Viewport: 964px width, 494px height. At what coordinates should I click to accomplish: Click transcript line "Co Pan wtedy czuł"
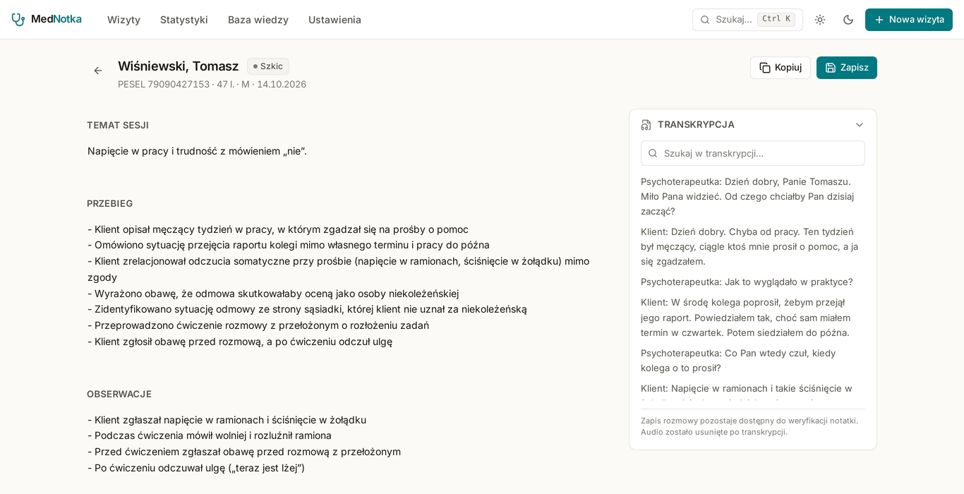(738, 361)
